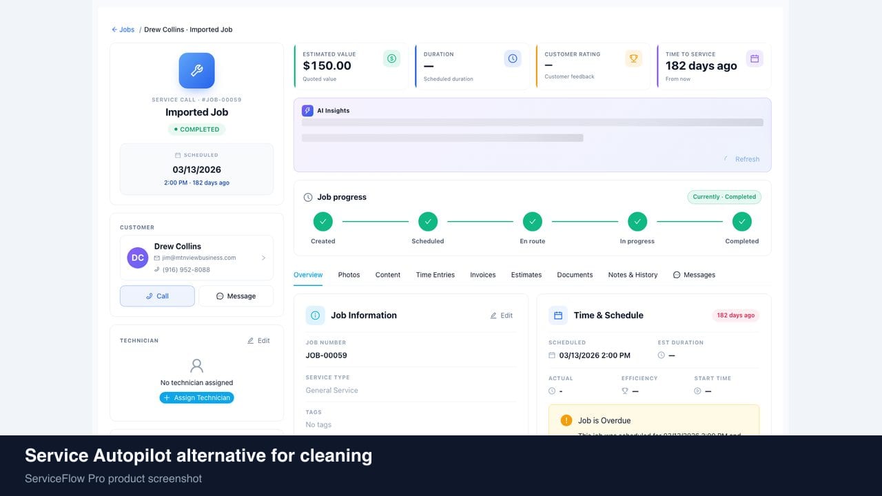Click the clock icon in Duration card
Viewport: 882px width, 496px height.
pos(513,59)
